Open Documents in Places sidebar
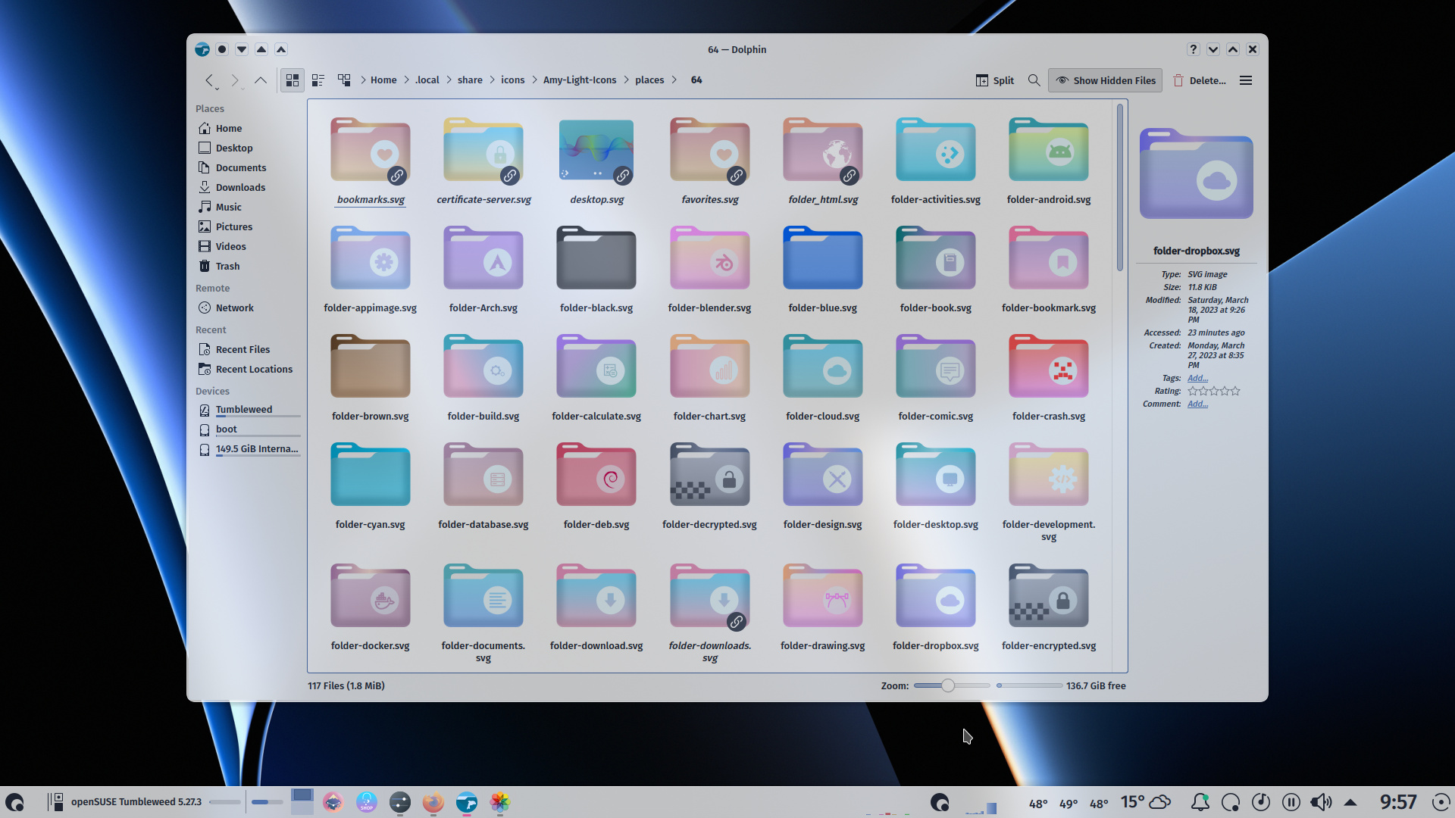The width and height of the screenshot is (1455, 818). pyautogui.click(x=248, y=168)
